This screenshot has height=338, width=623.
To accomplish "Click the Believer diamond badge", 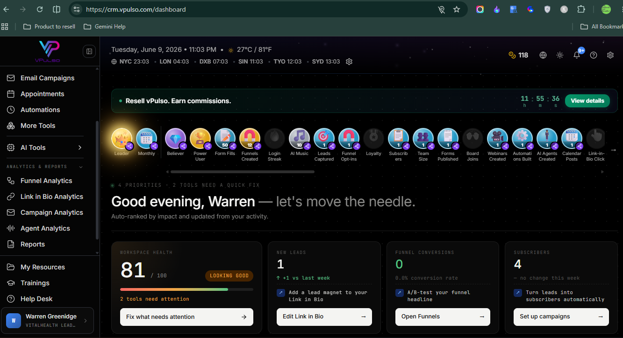I will pyautogui.click(x=175, y=139).
